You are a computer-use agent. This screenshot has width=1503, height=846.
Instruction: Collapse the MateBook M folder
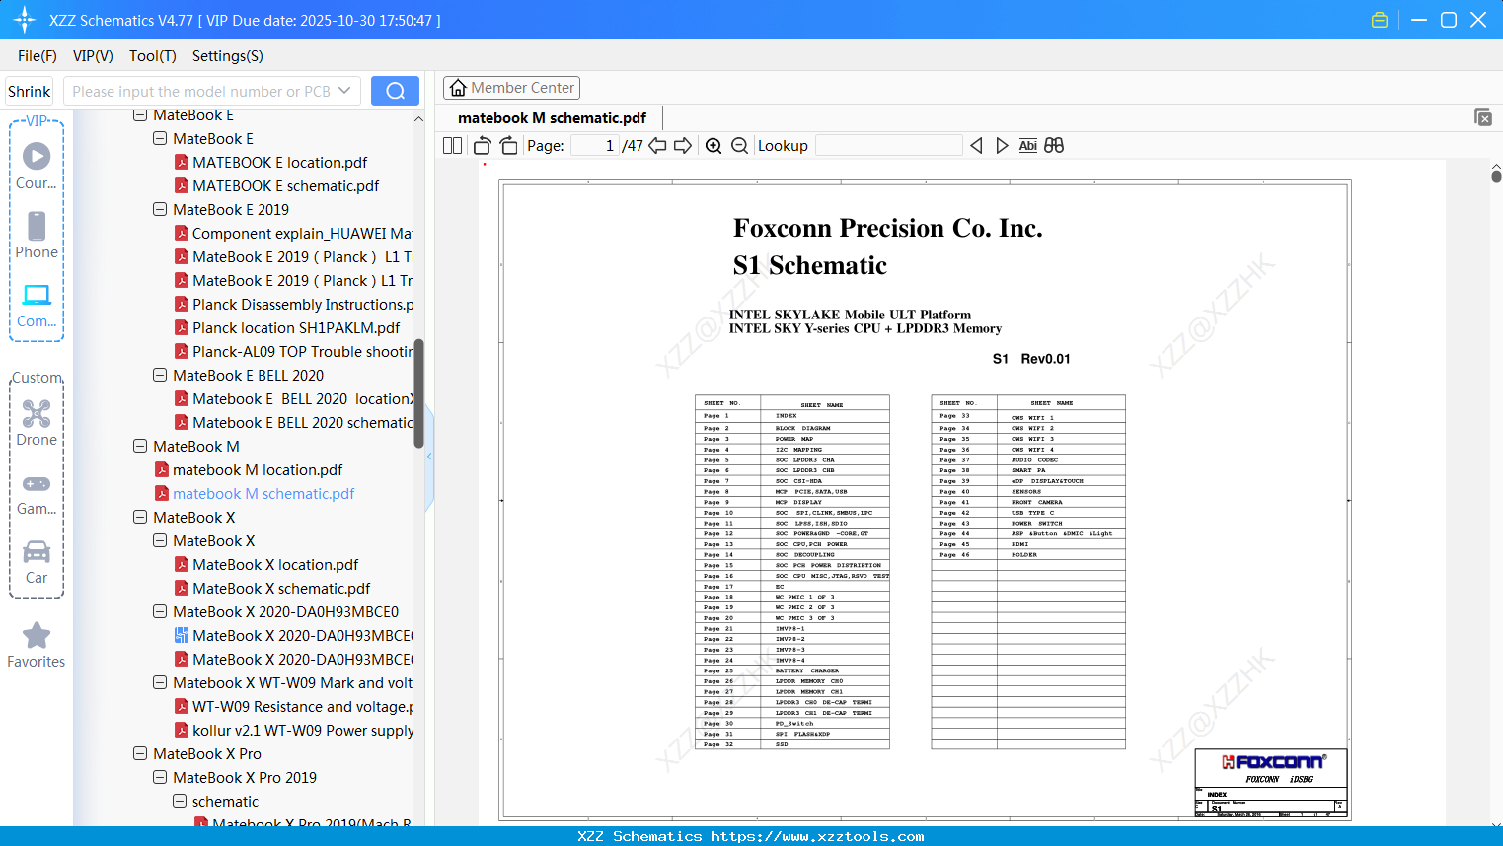click(x=140, y=447)
